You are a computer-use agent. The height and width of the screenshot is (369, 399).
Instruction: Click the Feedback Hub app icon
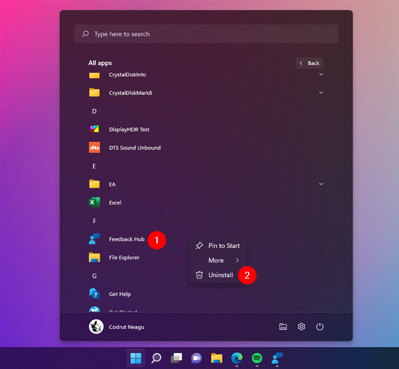(x=94, y=239)
